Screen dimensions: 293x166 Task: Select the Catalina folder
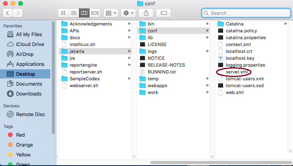(x=251, y=24)
